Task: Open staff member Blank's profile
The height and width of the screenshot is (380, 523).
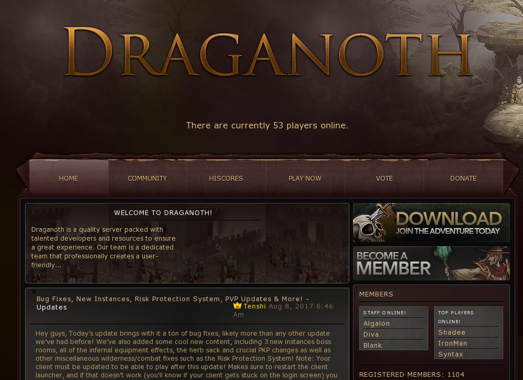Action: click(x=372, y=346)
